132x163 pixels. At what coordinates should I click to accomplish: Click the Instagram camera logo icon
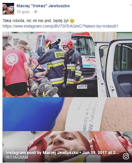tap(126, 156)
